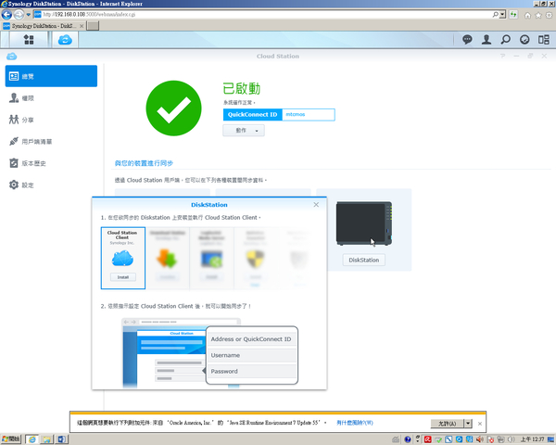Close the Synology DiskStation browser tab
Image resolution: width=556 pixels, height=445 pixels.
point(82,26)
